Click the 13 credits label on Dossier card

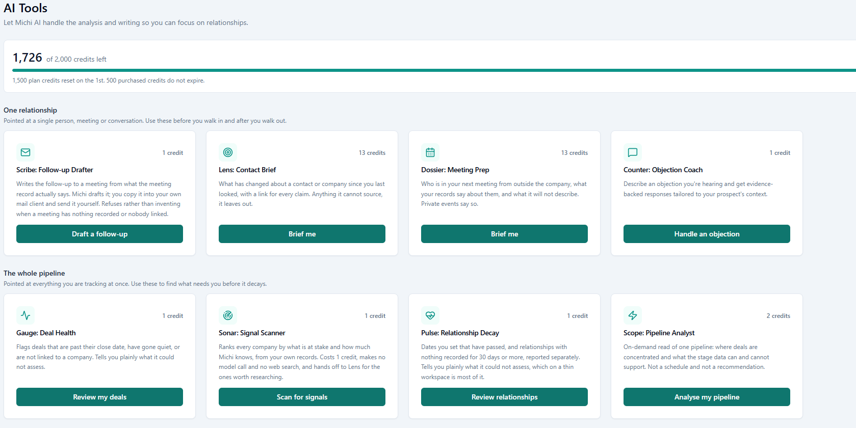click(x=574, y=153)
